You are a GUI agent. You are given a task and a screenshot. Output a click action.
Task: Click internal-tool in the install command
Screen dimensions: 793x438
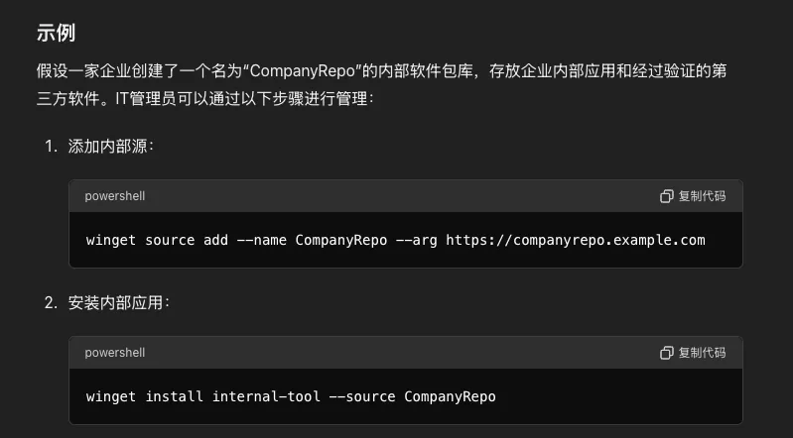pyautogui.click(x=266, y=396)
